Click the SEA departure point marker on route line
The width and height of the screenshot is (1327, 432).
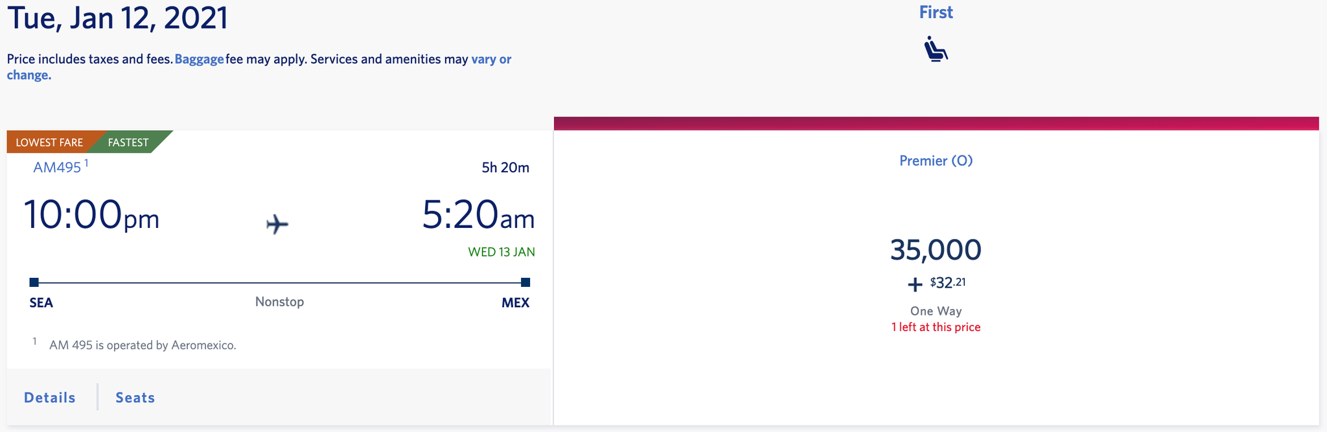coord(34,282)
